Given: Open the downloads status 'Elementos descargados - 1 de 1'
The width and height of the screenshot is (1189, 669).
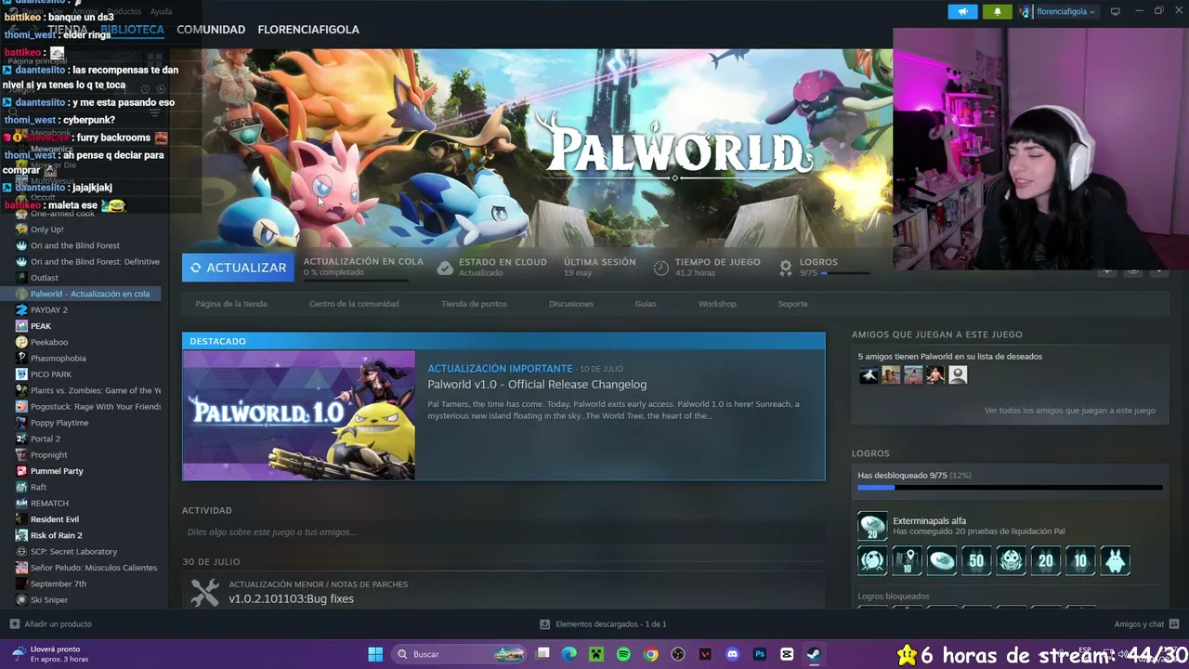Looking at the screenshot, I should pos(604,624).
